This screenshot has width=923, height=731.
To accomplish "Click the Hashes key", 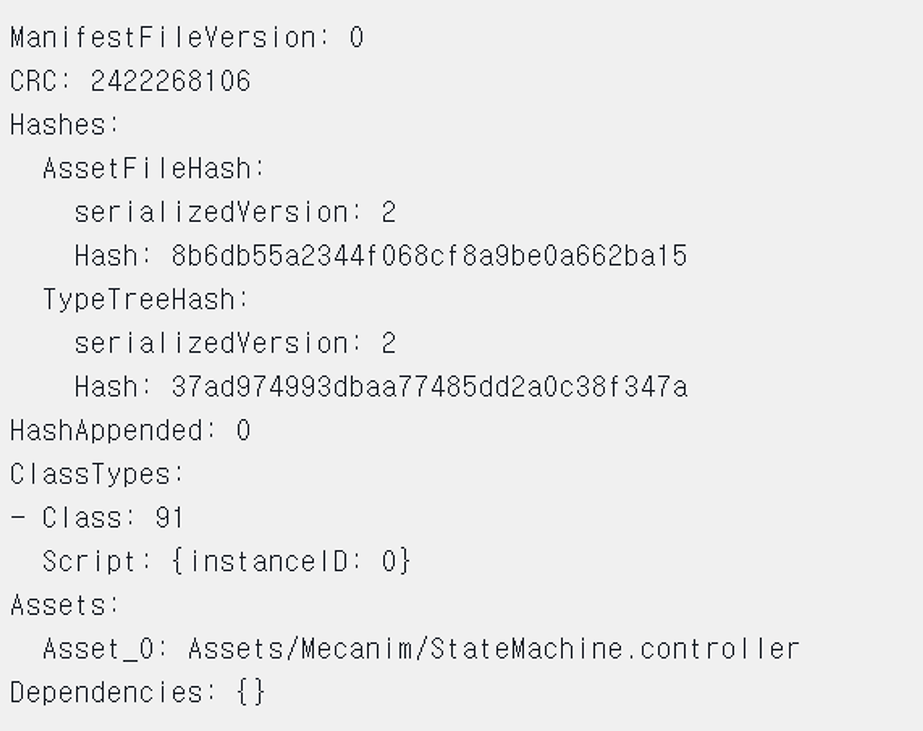I will 64,125.
